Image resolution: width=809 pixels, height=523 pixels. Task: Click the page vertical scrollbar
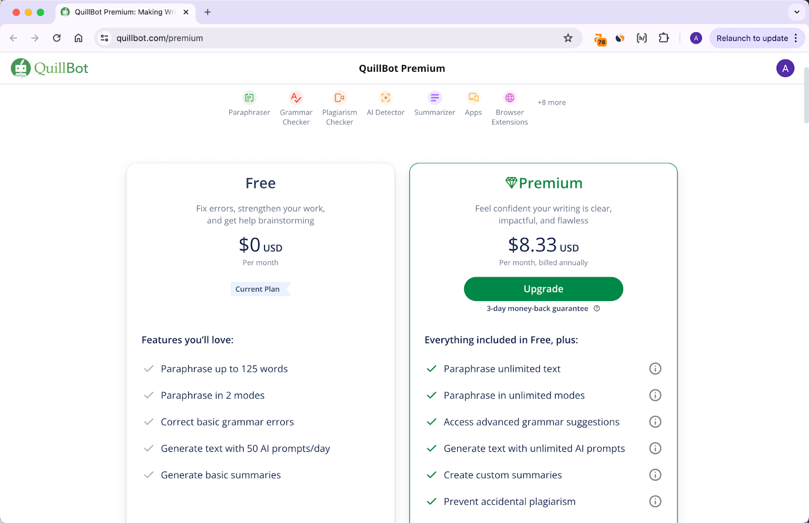coord(806,95)
